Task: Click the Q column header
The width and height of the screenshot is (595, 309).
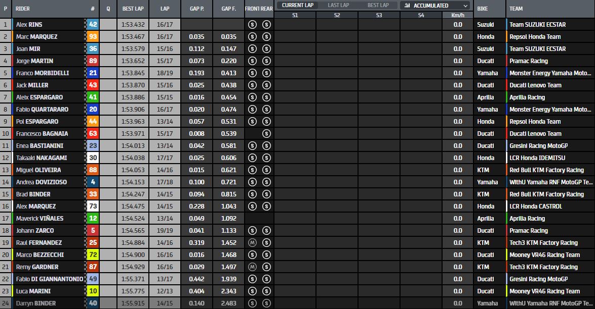Action: click(x=108, y=9)
